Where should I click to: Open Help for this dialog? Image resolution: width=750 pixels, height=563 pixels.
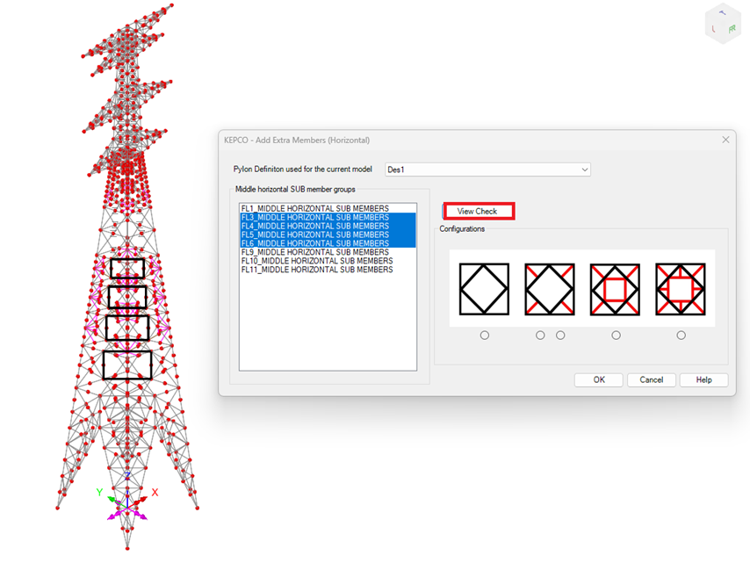click(703, 380)
